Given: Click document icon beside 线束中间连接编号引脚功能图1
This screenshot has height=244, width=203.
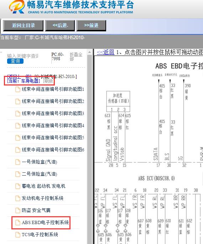Looking at the screenshot, I should pyautogui.click(x=18, y=89).
